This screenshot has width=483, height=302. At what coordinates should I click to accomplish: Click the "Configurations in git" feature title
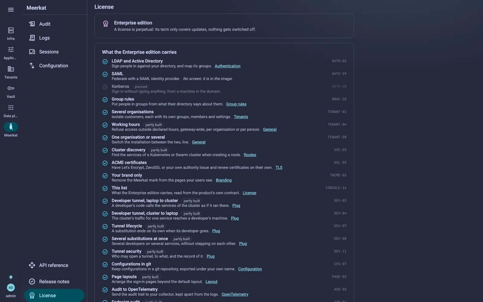tap(131, 264)
